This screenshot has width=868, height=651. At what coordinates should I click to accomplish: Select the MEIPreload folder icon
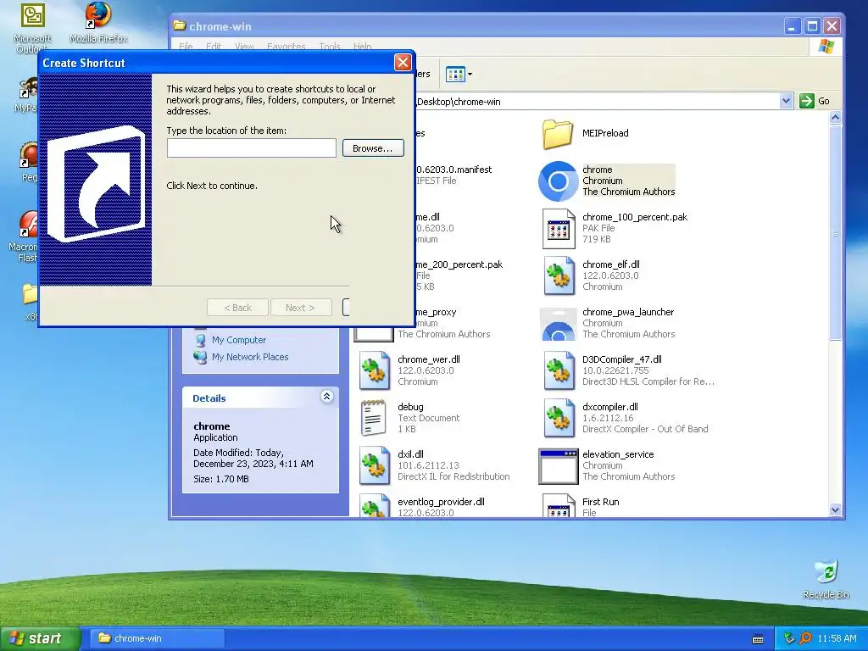coord(558,133)
